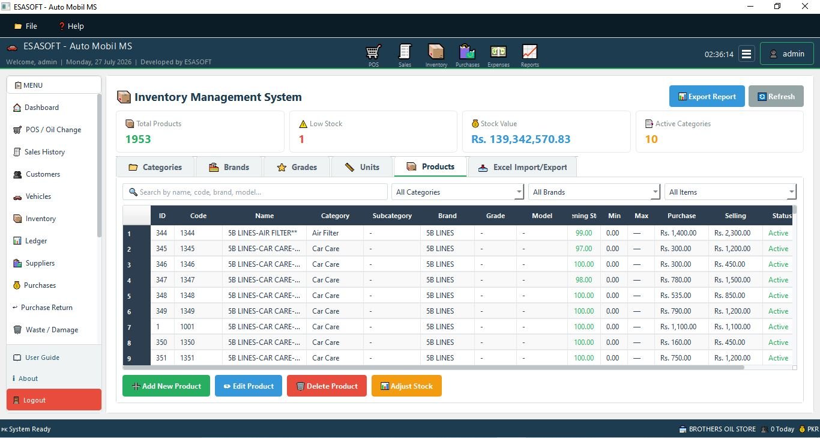
Task: Open the Help menu
Action: pos(71,26)
